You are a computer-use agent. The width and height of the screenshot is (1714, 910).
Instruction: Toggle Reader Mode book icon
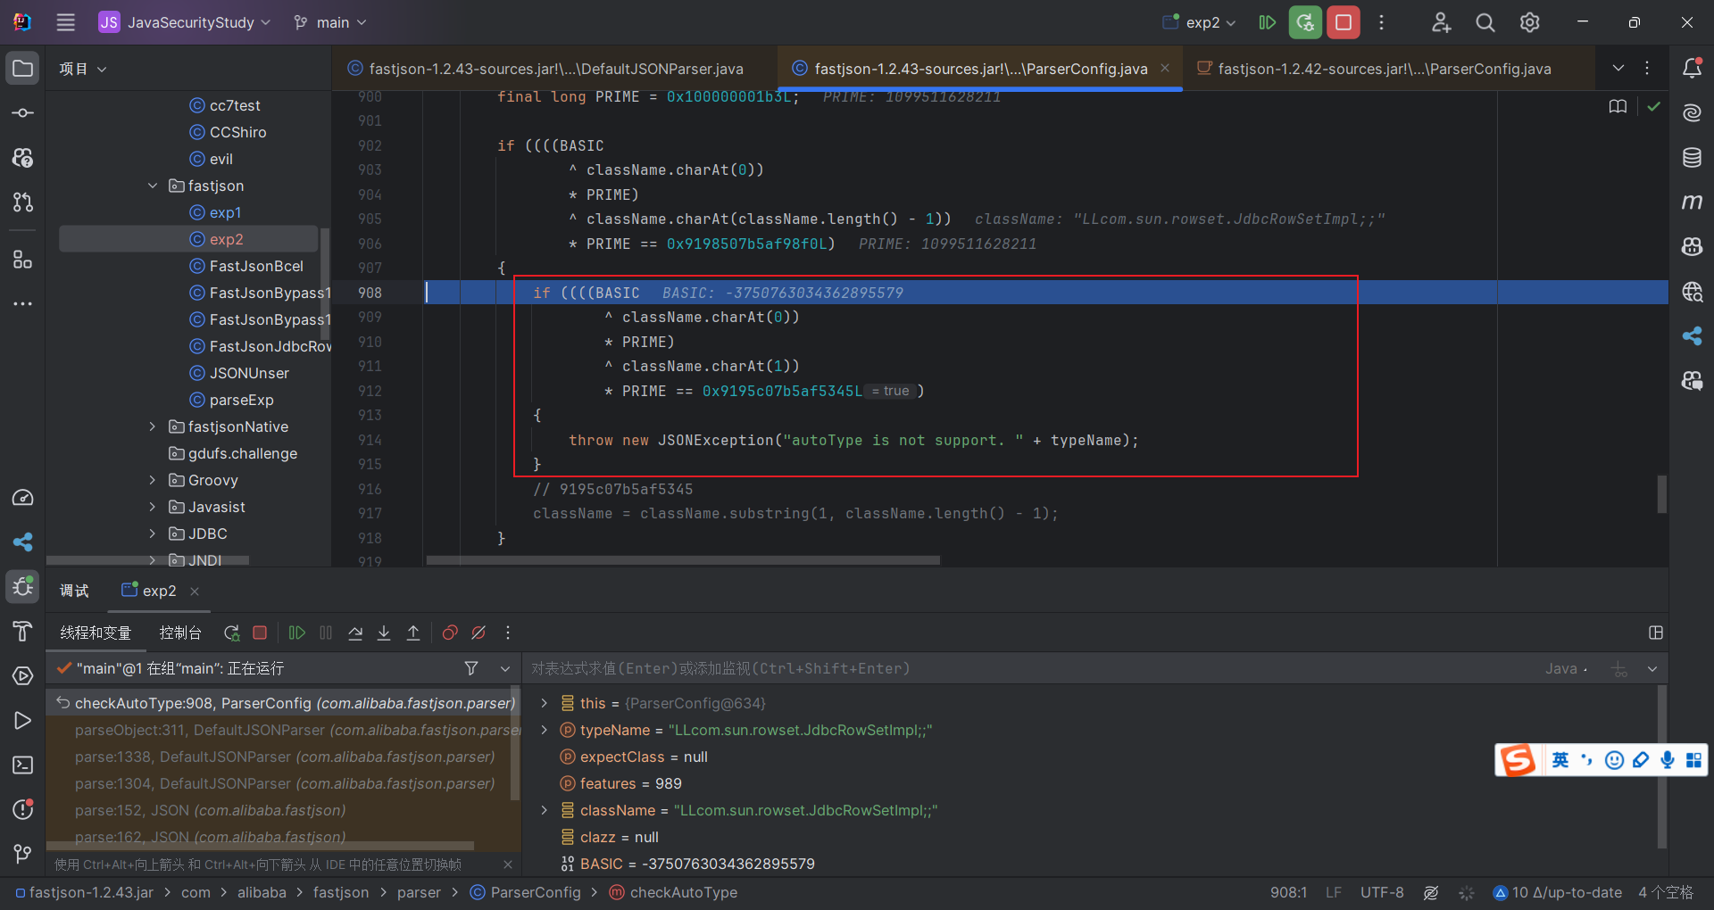[1618, 106]
